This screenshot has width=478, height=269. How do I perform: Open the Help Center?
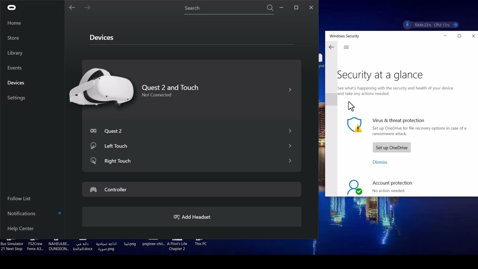[x=21, y=228]
